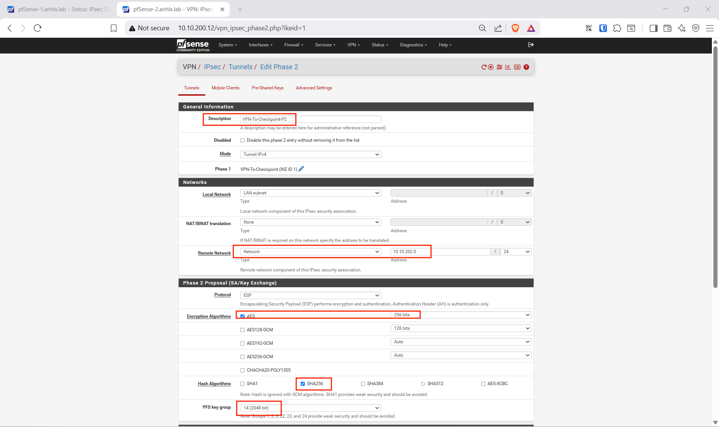Image resolution: width=719 pixels, height=427 pixels.
Task: Switch to Mobile Clients tab
Action: point(225,88)
